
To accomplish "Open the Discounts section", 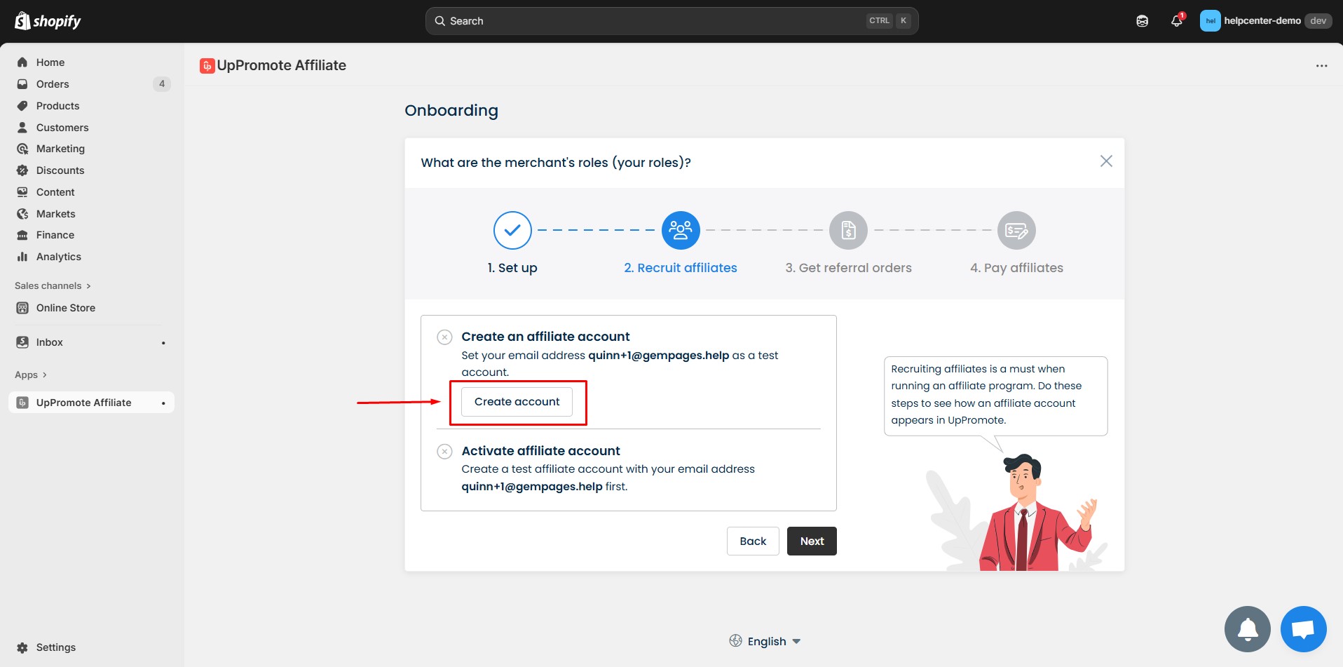I will point(60,170).
